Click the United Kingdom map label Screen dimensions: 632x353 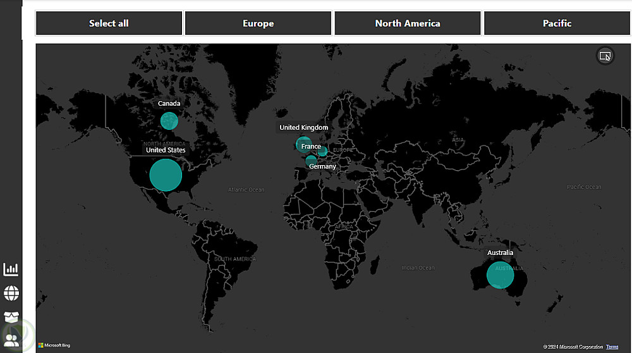(x=304, y=128)
